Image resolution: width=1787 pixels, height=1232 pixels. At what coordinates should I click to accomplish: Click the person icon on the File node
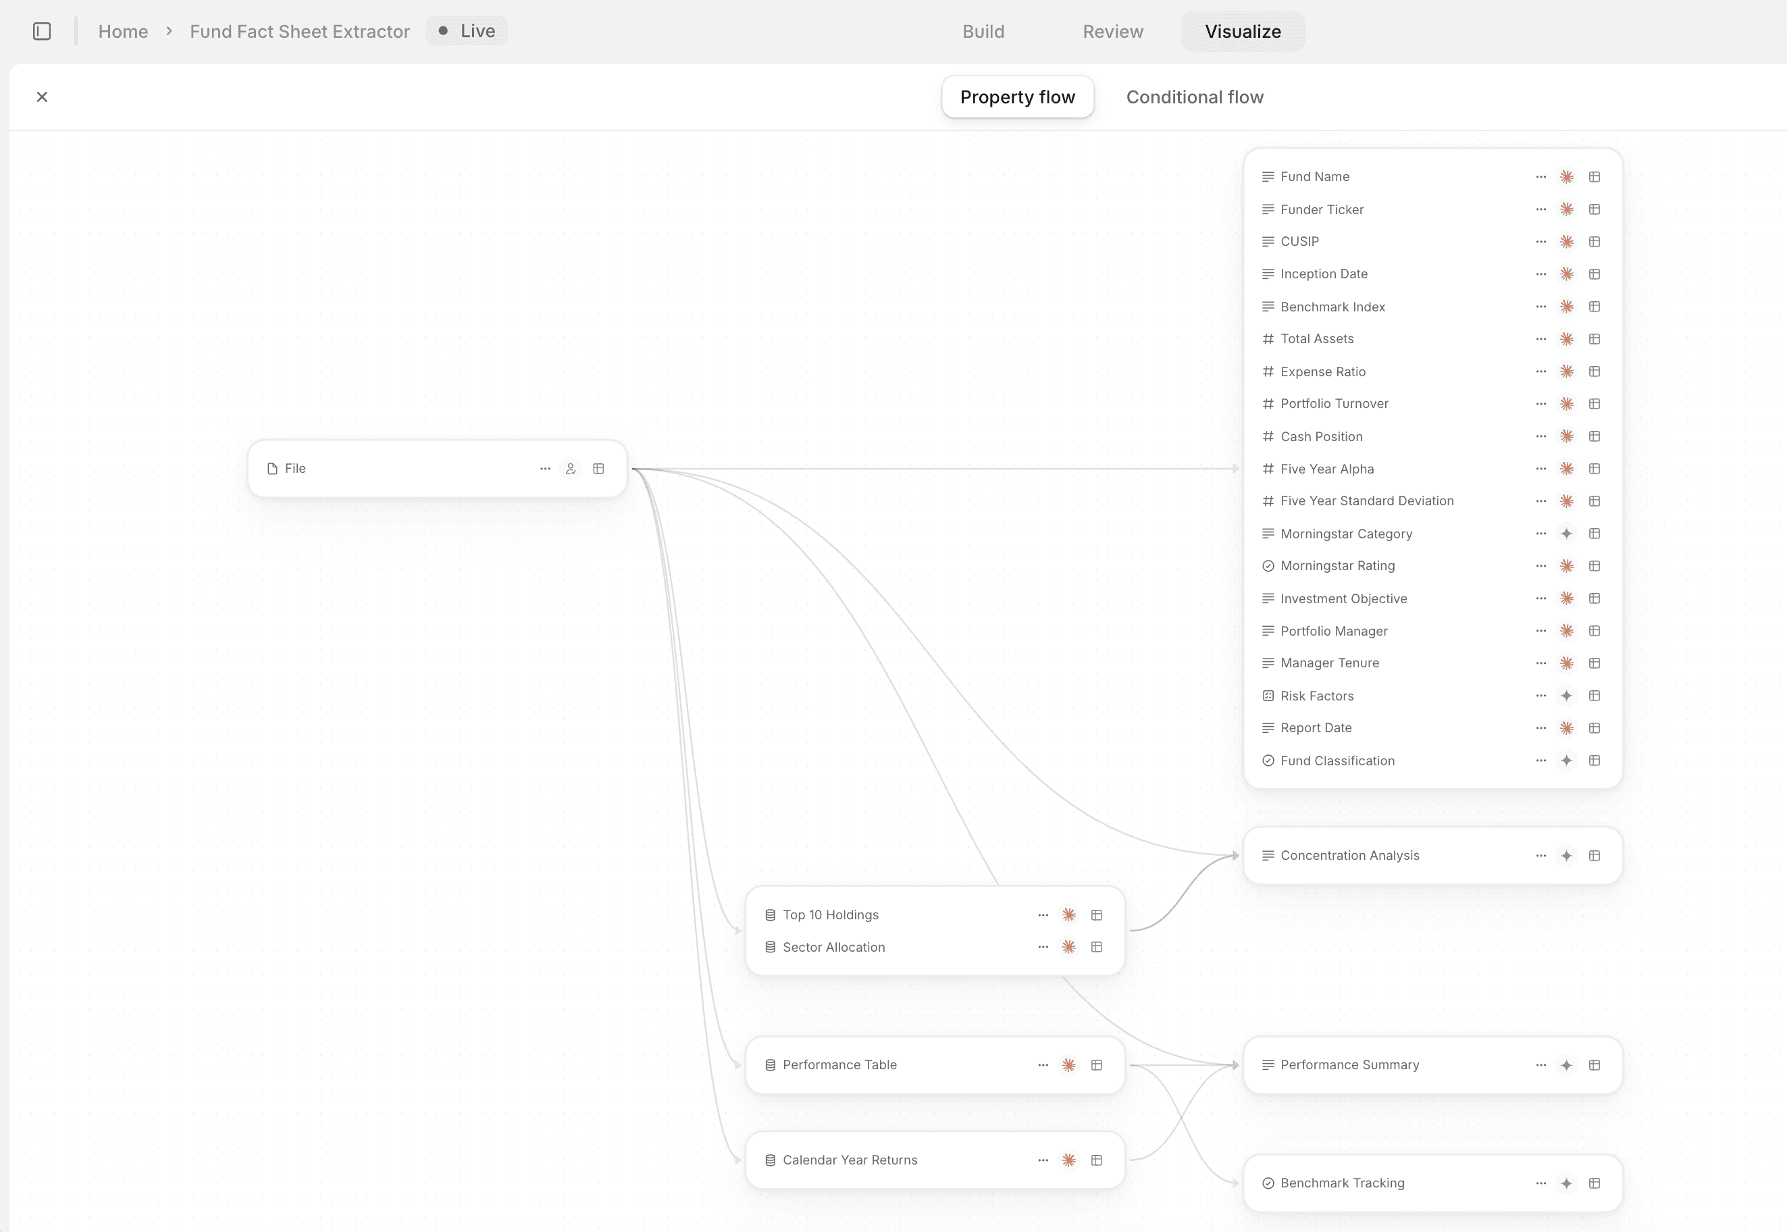click(x=571, y=469)
